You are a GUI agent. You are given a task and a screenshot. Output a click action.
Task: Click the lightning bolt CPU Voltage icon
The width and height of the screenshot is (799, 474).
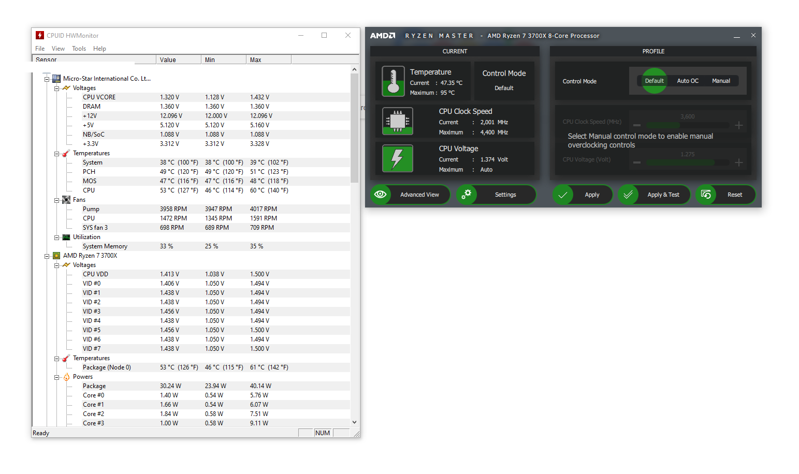[397, 158]
